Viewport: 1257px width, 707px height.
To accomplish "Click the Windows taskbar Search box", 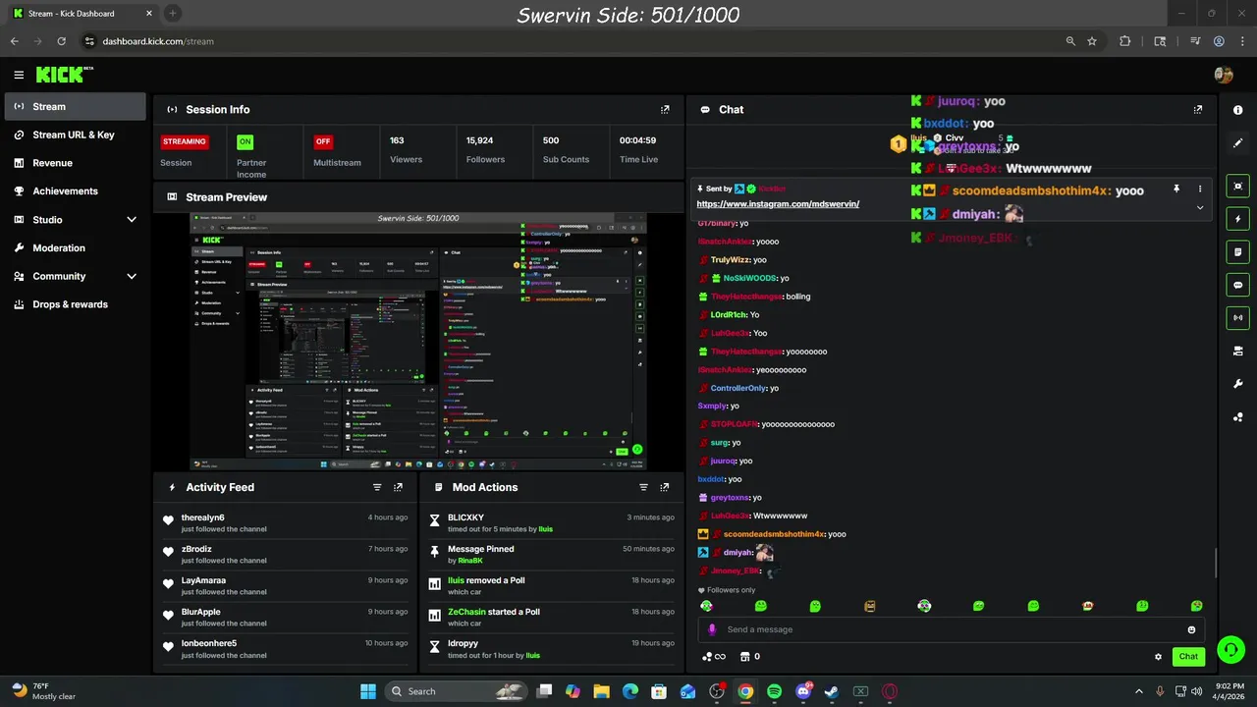I will [x=458, y=691].
